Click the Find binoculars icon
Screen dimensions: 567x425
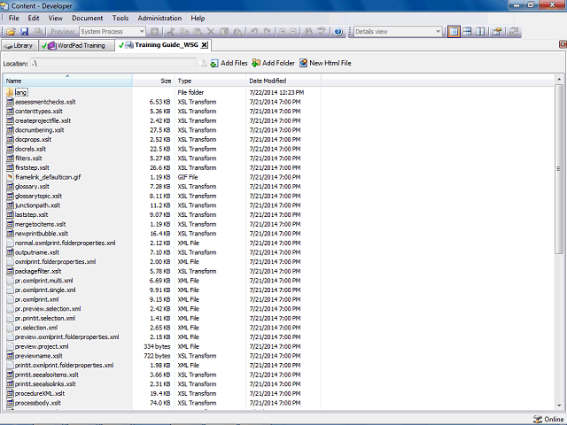coord(308,32)
